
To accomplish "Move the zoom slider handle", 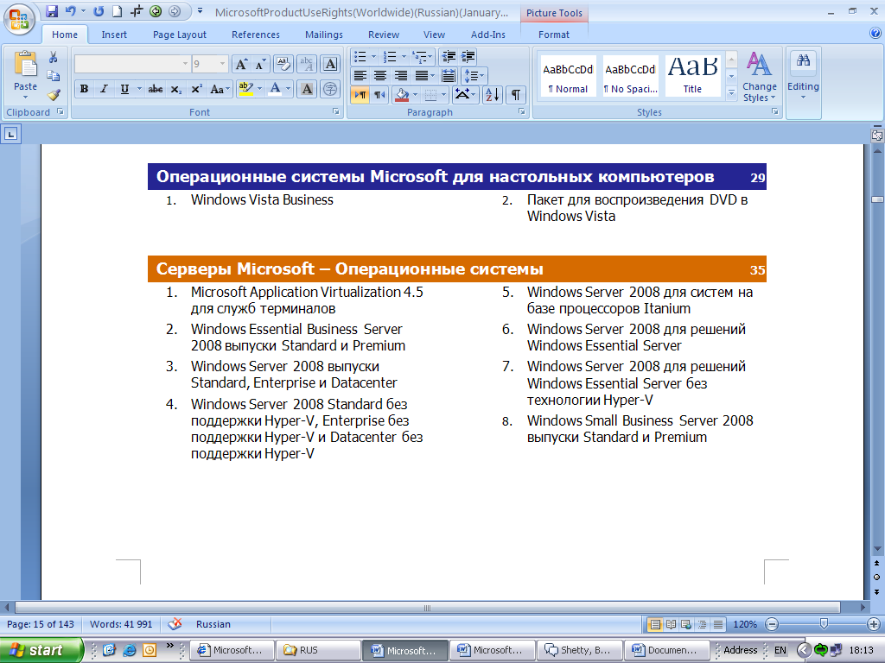I will 824,624.
